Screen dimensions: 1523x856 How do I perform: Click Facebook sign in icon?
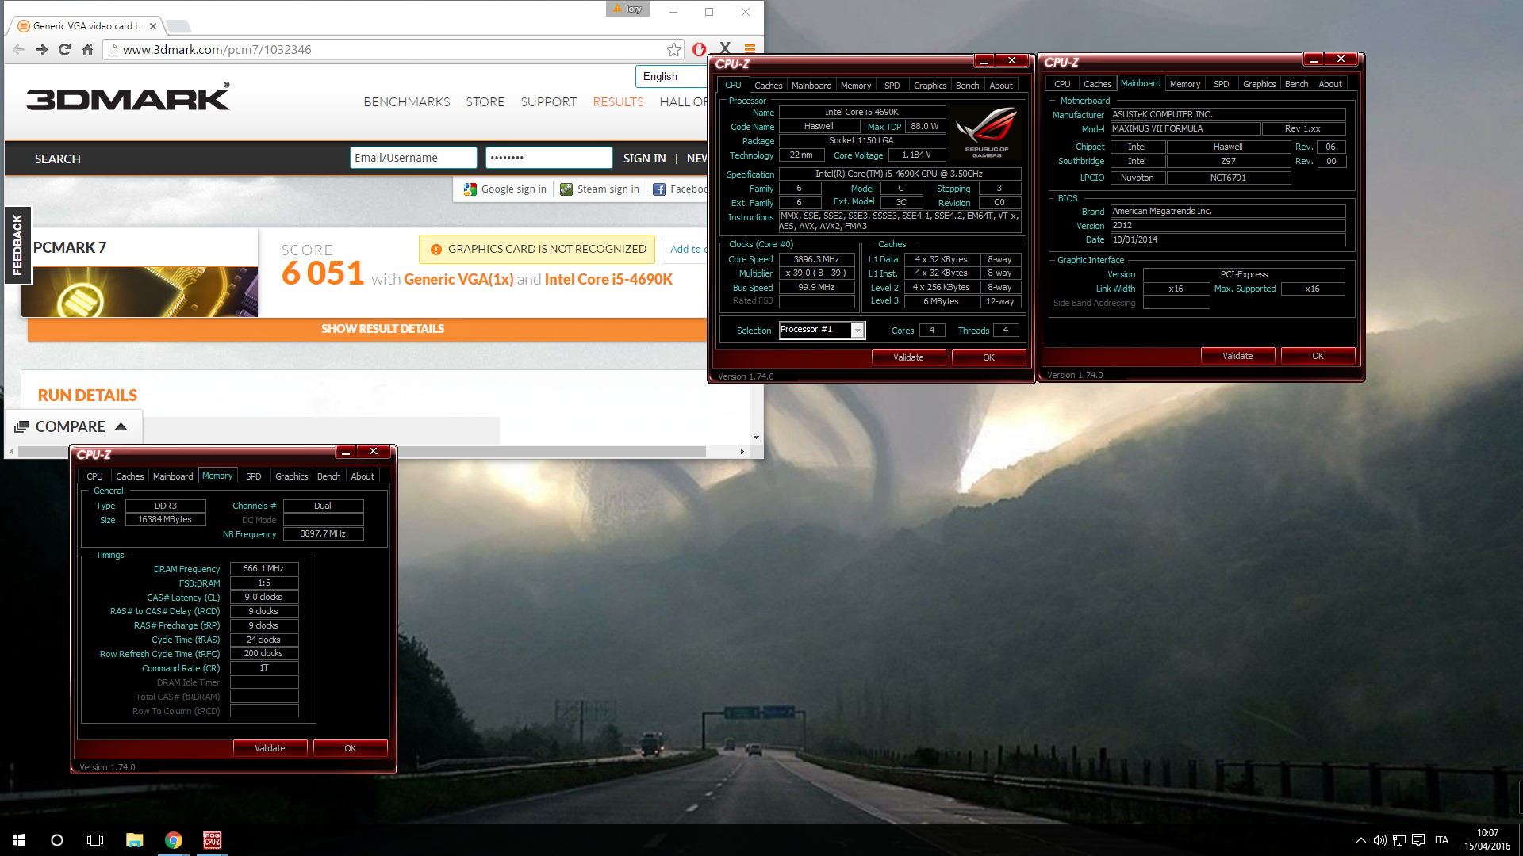[x=659, y=189]
